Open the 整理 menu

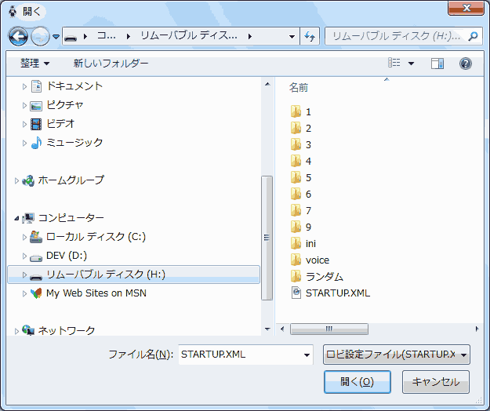(x=35, y=64)
